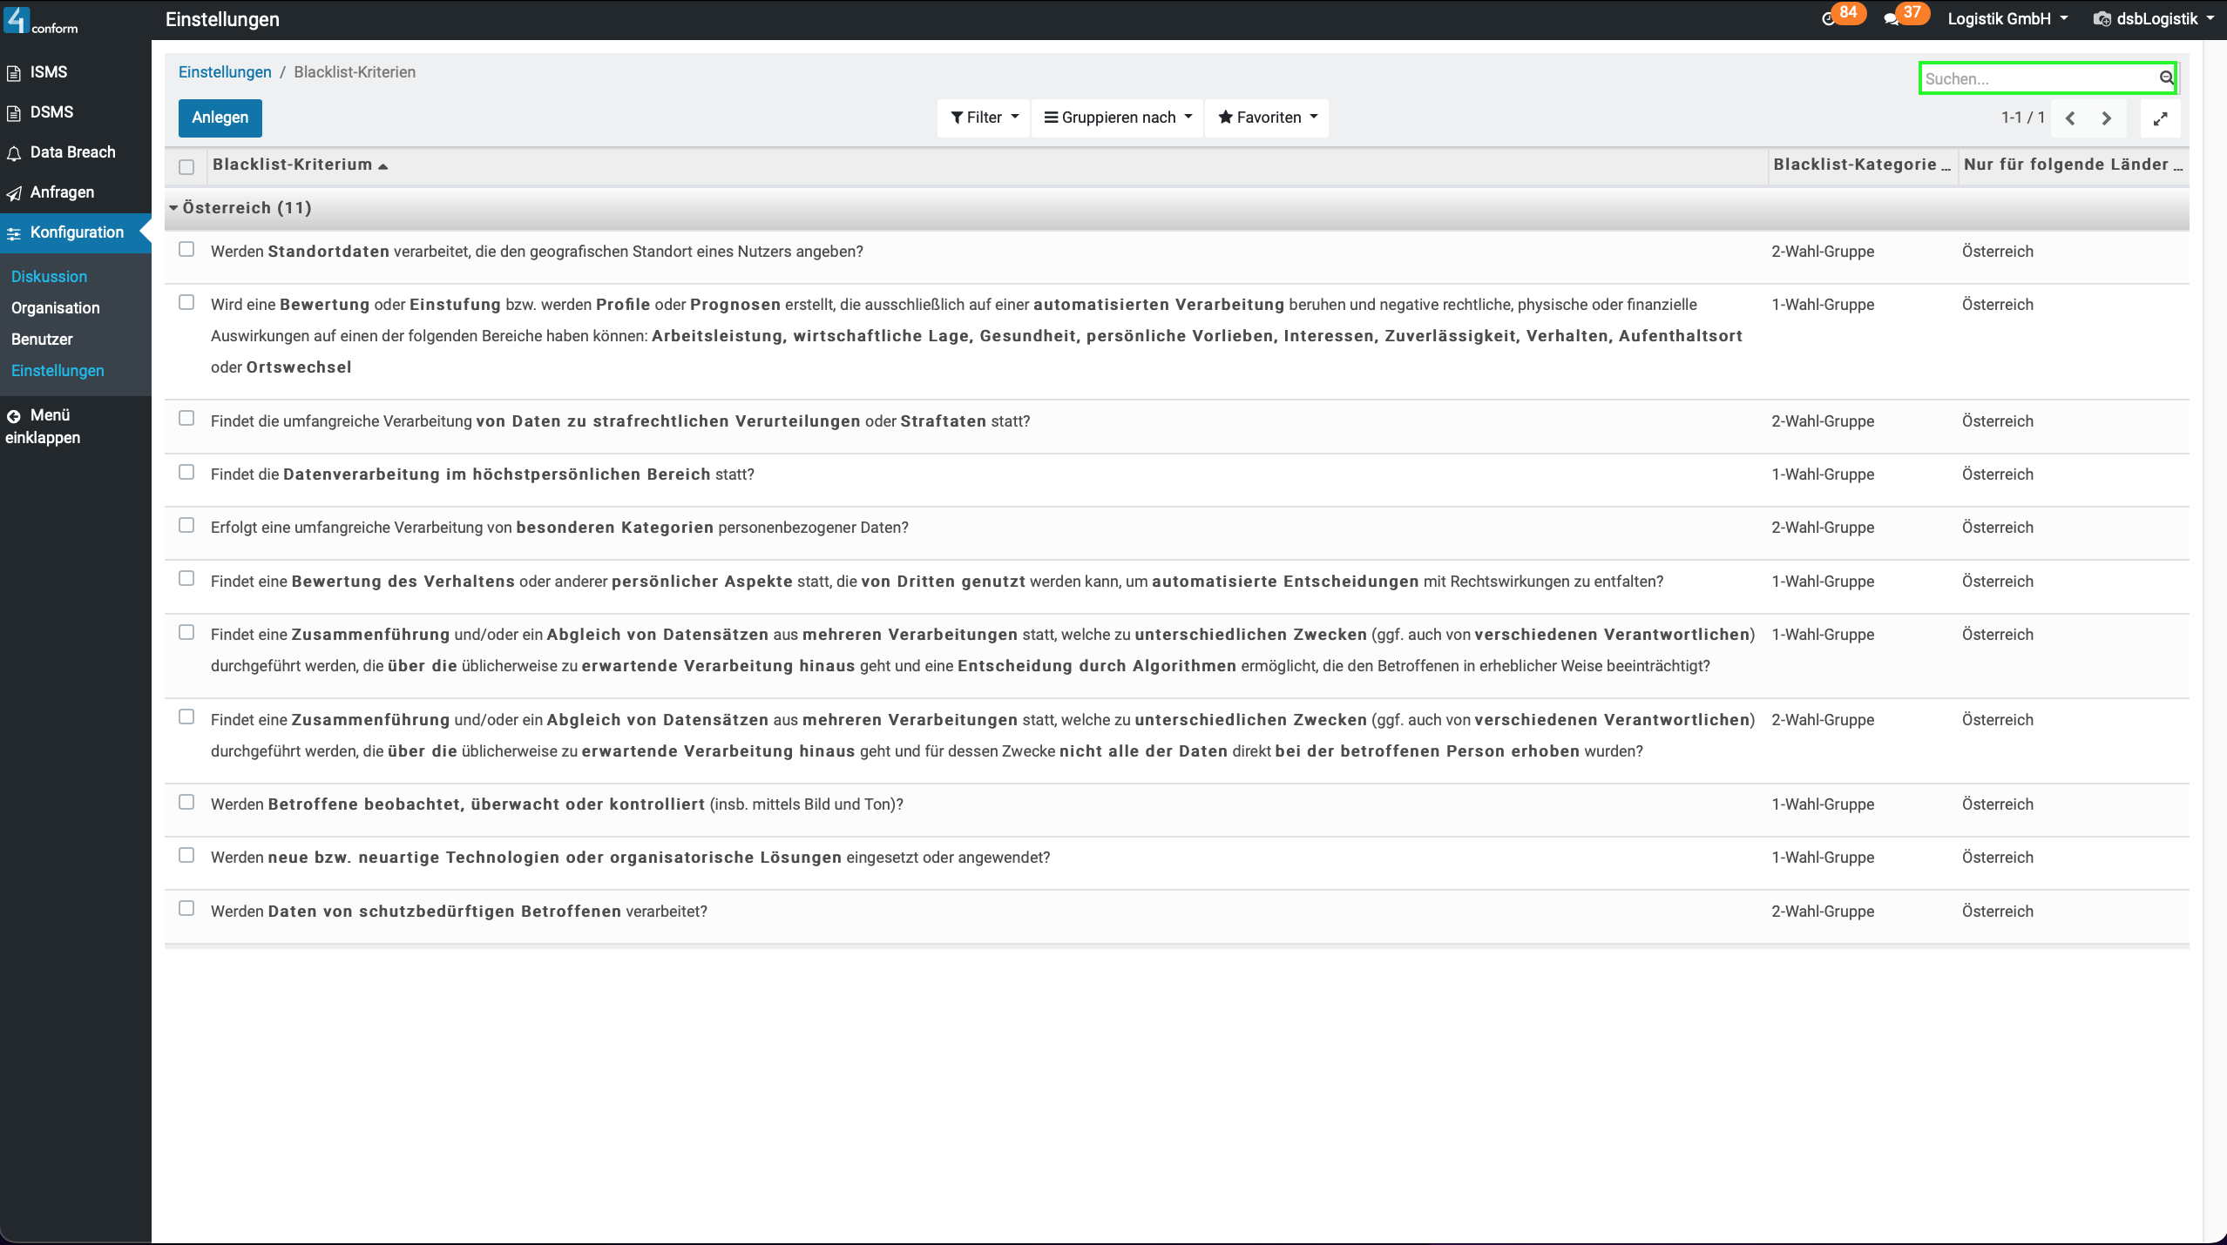This screenshot has width=2227, height=1245.
Task: Check the Standortdaten criterion row checkbox
Action: [186, 250]
